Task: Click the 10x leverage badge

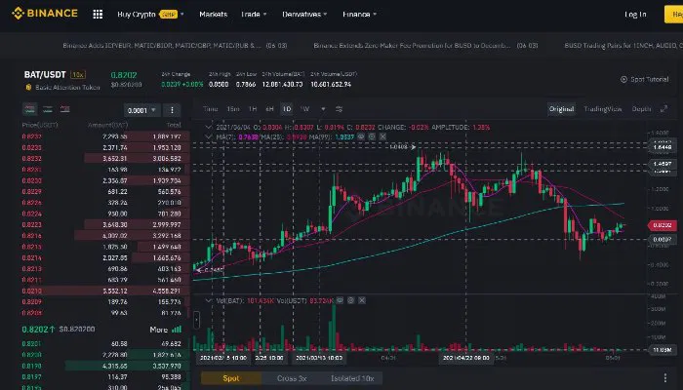Action: point(78,75)
